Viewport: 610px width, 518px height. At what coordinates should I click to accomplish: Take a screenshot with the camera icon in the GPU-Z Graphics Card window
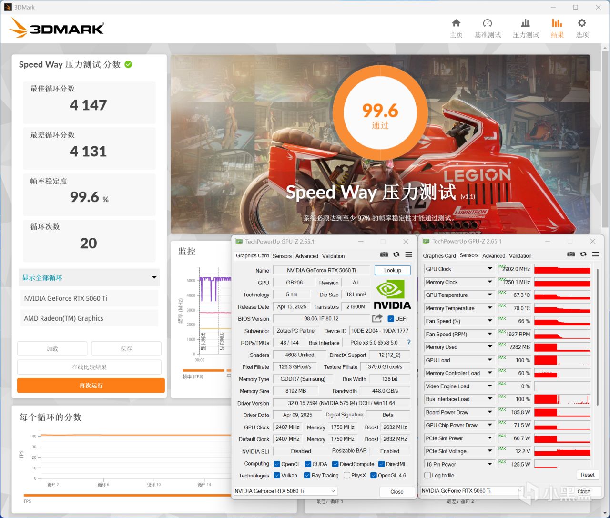[384, 254]
